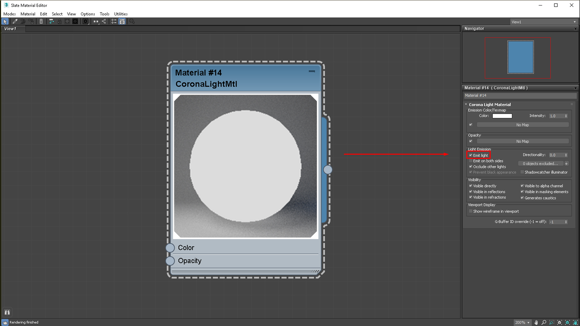
Task: Toggle Visible in reflections checkbox
Action: pos(471,192)
